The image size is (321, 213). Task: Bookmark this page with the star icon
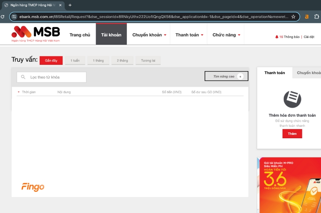pos(293,17)
